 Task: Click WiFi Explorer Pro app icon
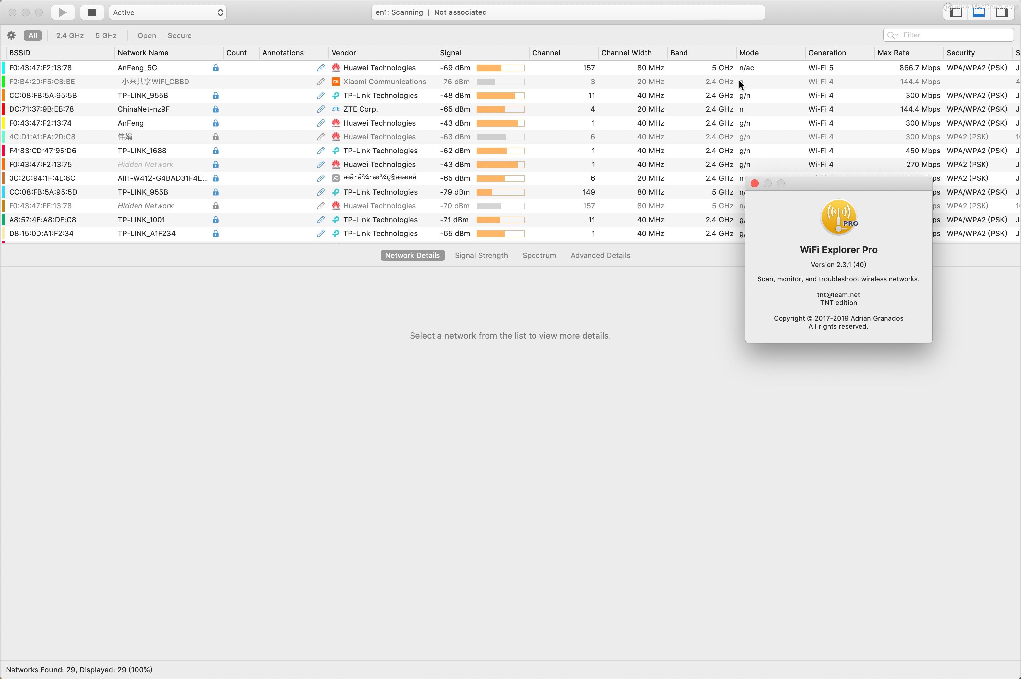coord(838,217)
